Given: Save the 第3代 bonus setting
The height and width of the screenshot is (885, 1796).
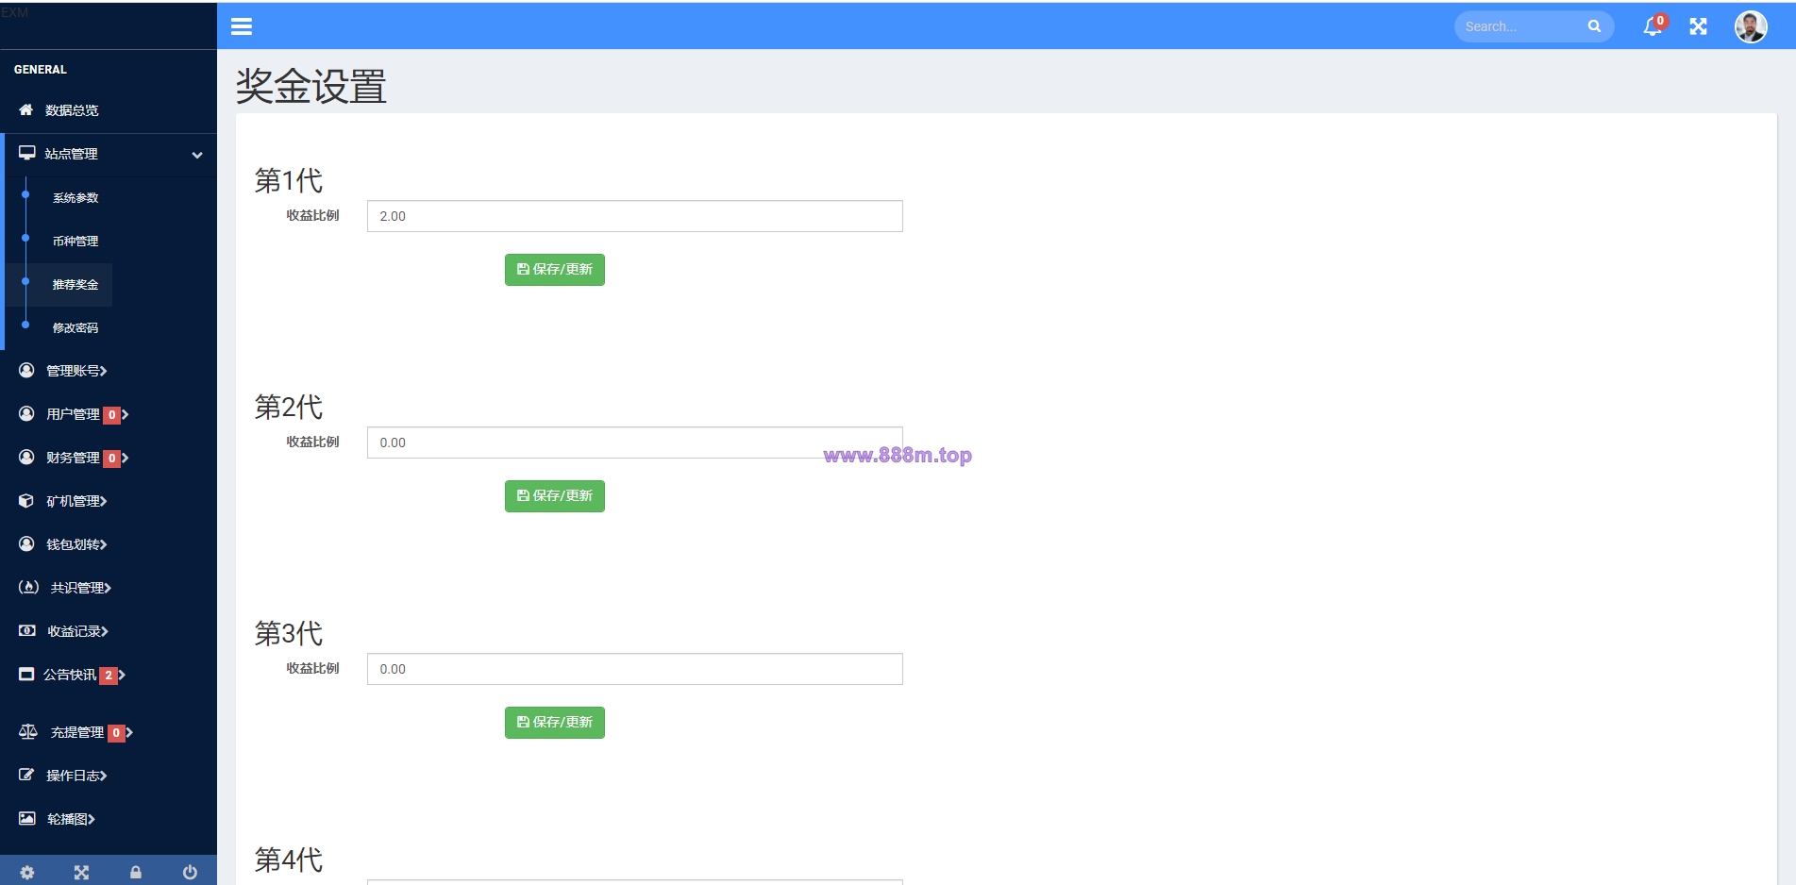Looking at the screenshot, I should 555,723.
